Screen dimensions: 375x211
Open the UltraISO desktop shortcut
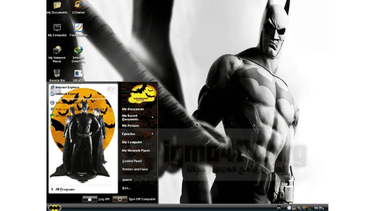pos(78,75)
